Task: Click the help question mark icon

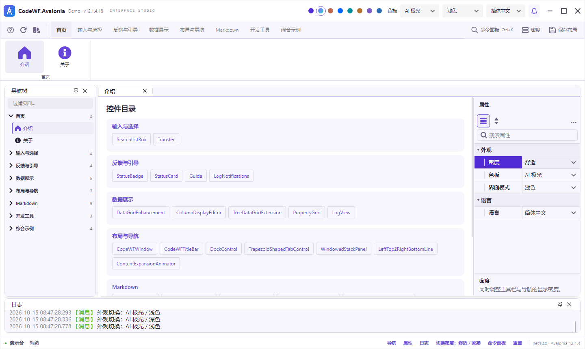Action: [x=11, y=30]
